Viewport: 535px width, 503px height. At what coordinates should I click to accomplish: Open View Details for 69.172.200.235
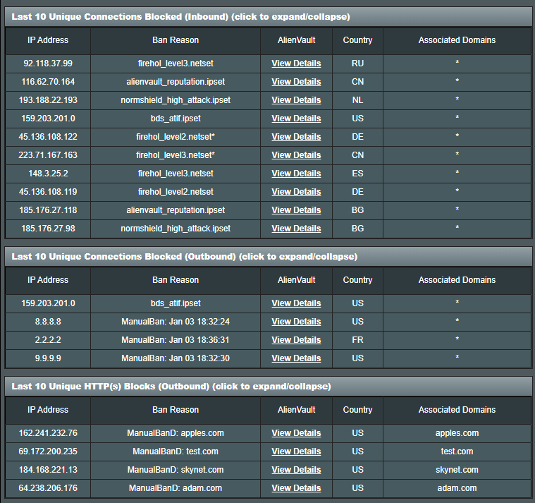click(x=296, y=452)
